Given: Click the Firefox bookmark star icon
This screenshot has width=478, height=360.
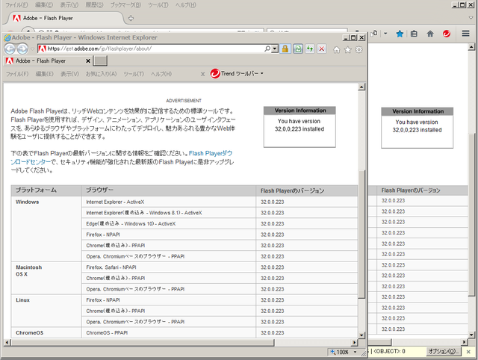Looking at the screenshot, I should click(400, 34).
